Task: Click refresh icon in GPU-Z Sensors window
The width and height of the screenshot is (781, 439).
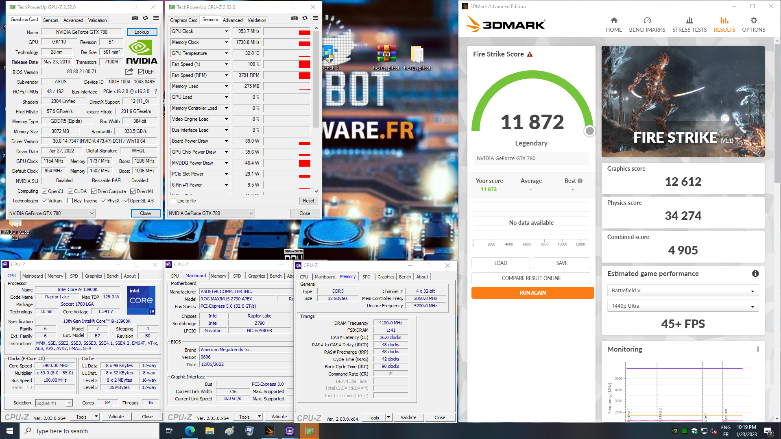Action: 305,18
